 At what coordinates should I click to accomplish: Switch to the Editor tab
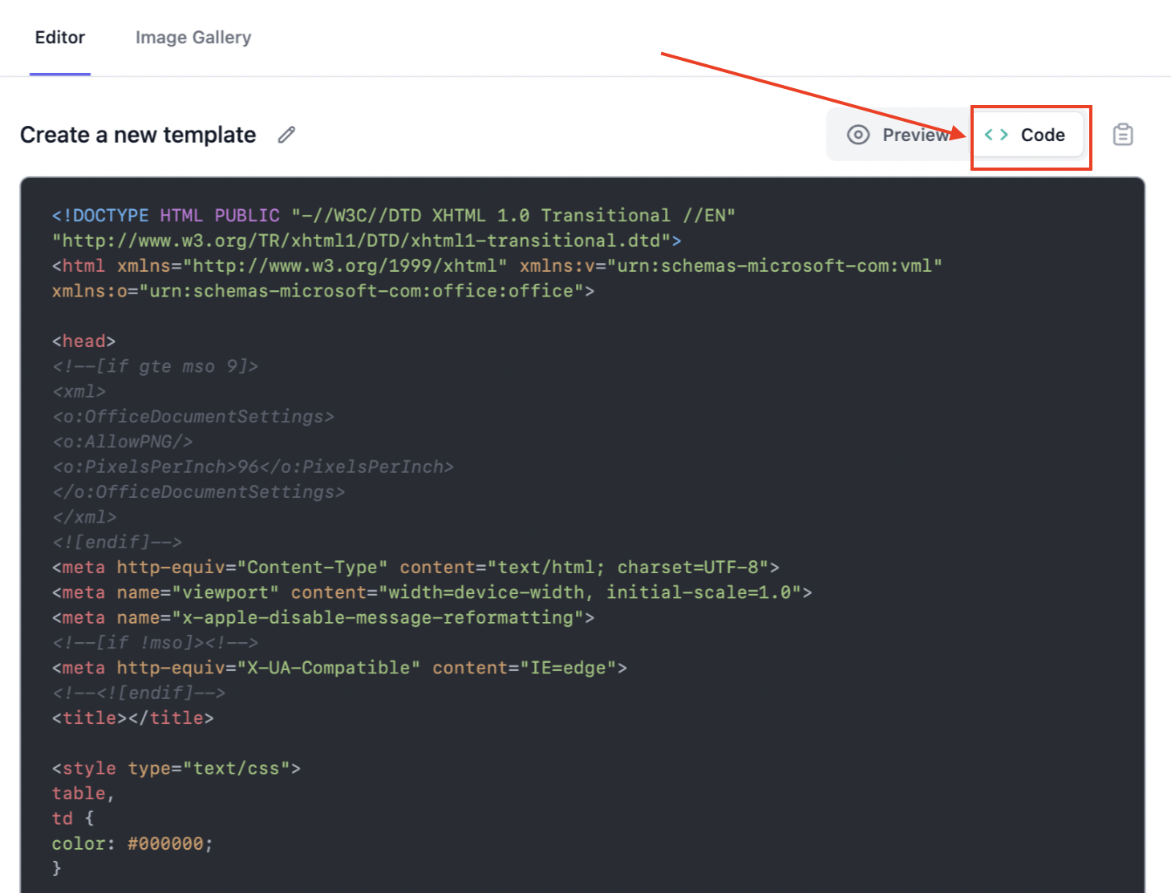tap(60, 38)
